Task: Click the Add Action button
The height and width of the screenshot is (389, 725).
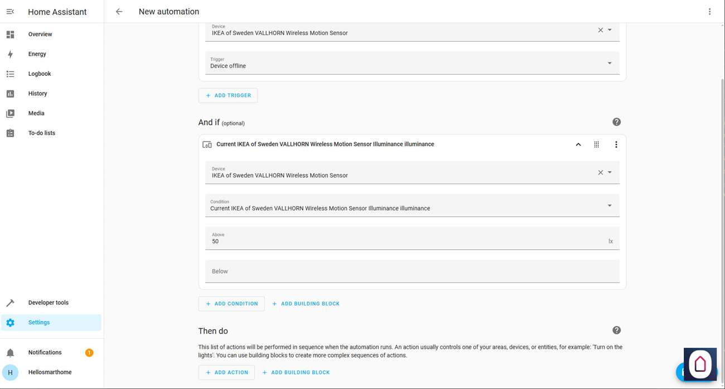Action: (226, 372)
